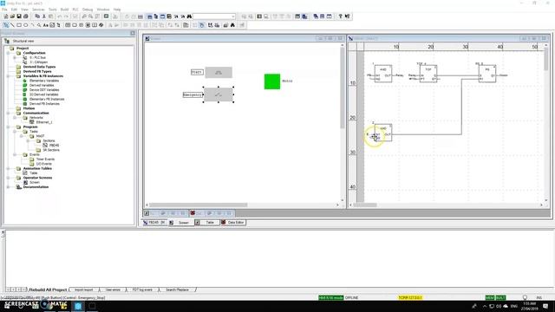The height and width of the screenshot is (312, 555).
Task: Switch to the Table window tab
Action: (206, 223)
